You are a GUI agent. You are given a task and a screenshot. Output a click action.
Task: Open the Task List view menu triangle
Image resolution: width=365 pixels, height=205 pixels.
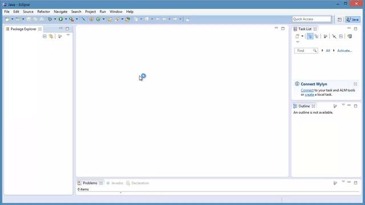pos(298,42)
